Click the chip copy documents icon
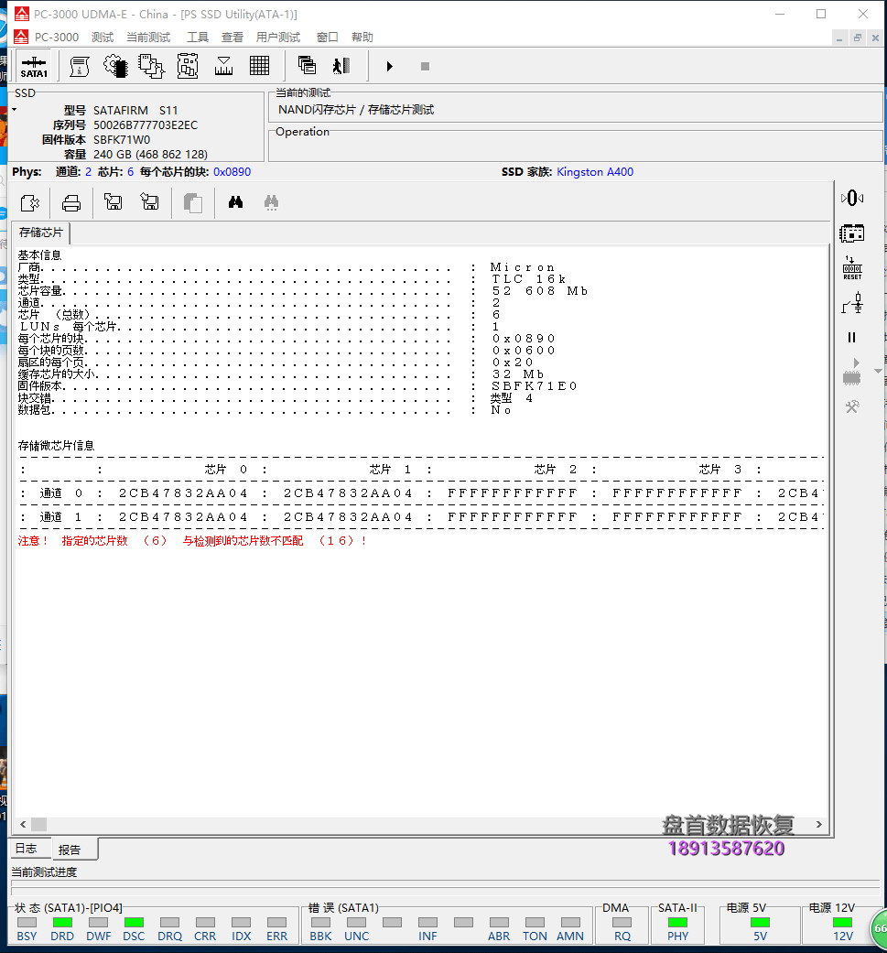The image size is (887, 953). point(151,66)
